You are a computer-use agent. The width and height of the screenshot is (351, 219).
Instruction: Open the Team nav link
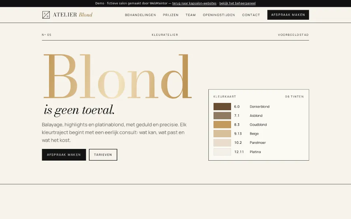[x=190, y=15]
